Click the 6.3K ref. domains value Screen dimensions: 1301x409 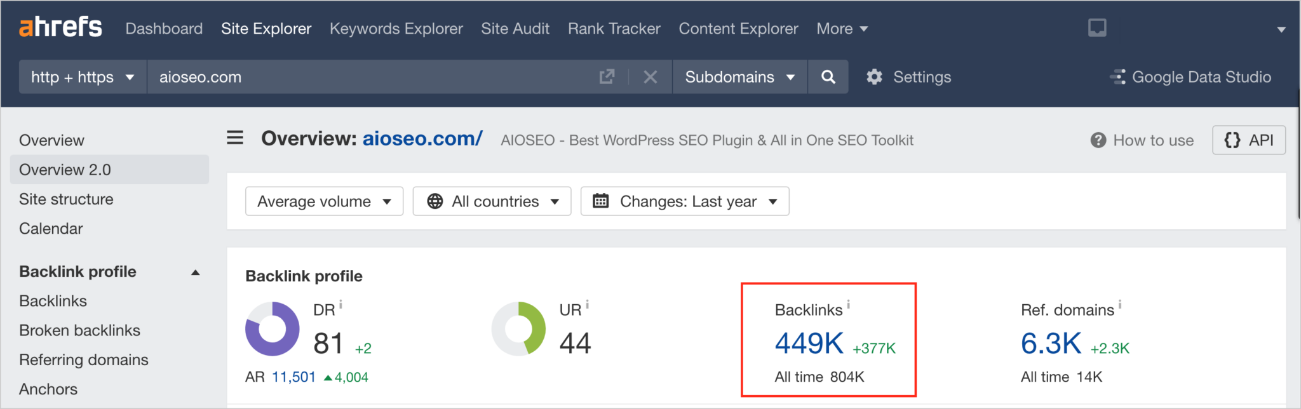pos(1051,344)
